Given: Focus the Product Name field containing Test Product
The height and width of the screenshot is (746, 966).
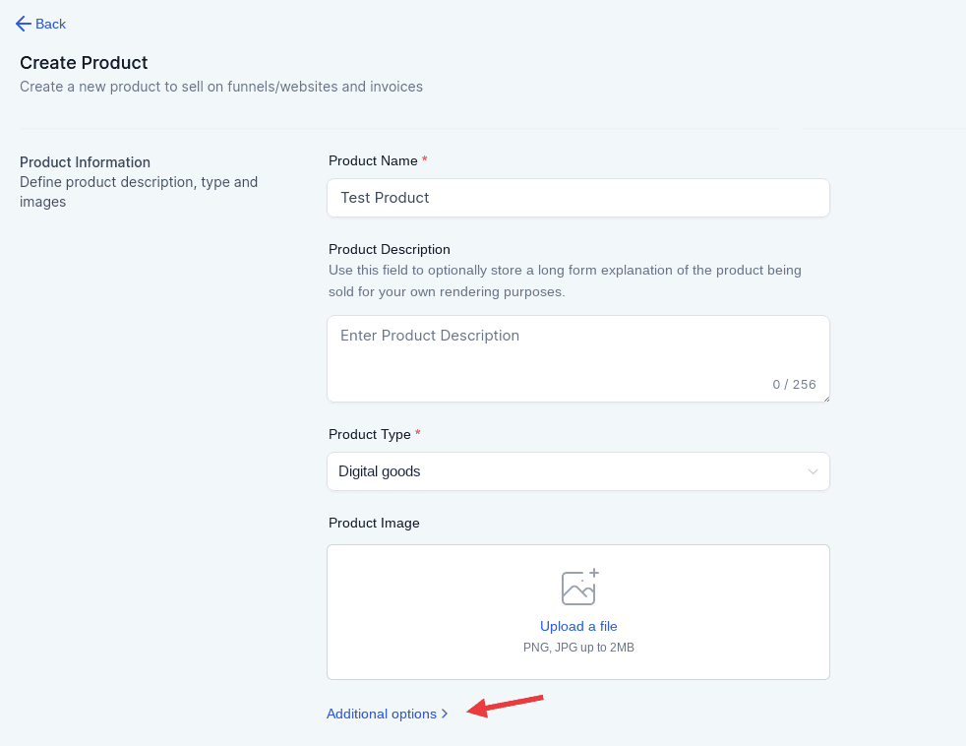Looking at the screenshot, I should pyautogui.click(x=577, y=198).
